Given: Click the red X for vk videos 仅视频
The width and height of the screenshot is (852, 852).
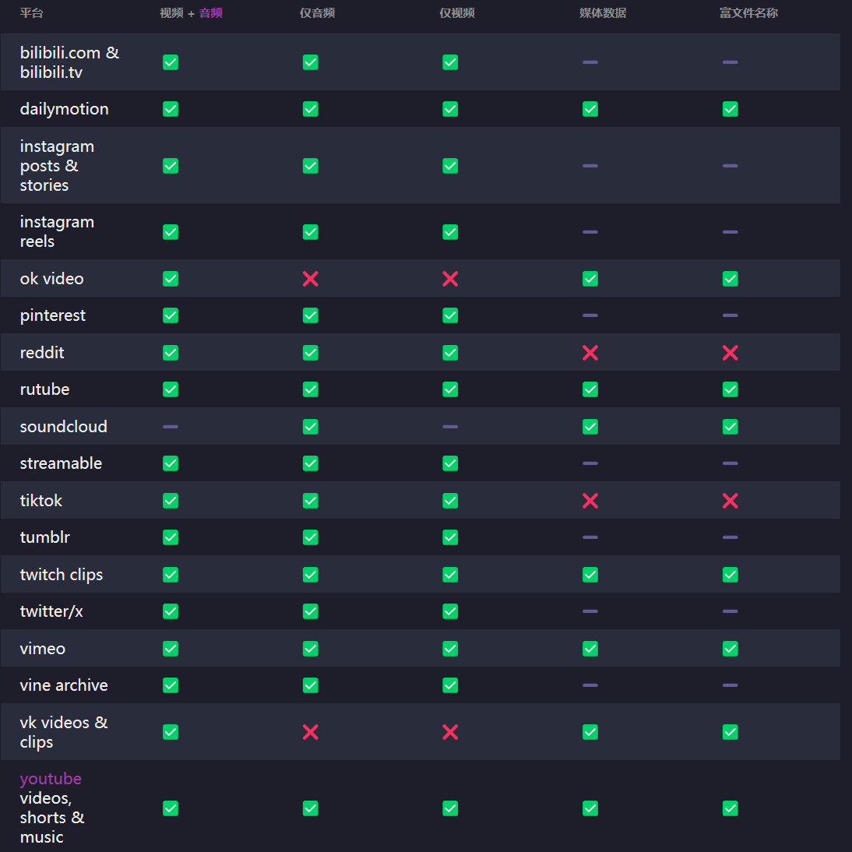Looking at the screenshot, I should [450, 732].
